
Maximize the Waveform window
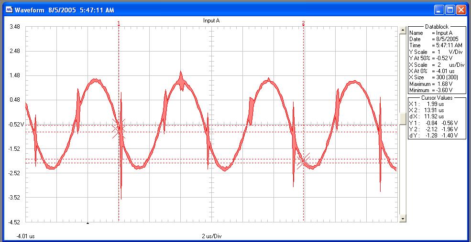click(x=450, y=10)
